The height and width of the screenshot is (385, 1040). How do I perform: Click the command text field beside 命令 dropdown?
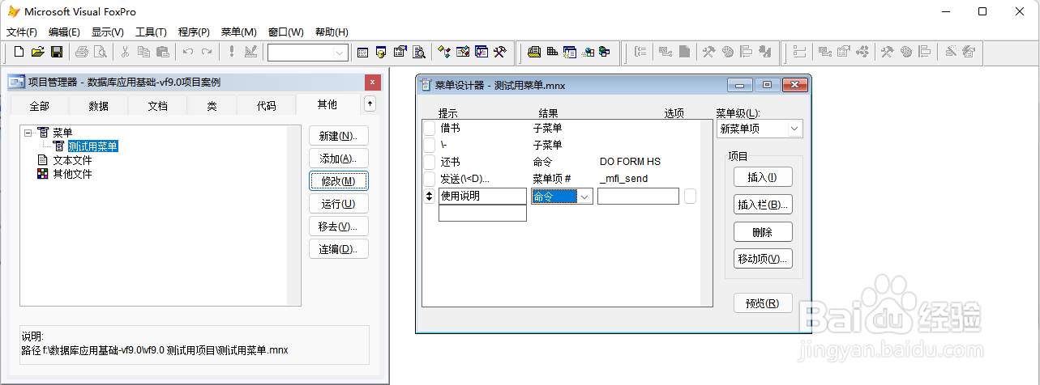pos(638,196)
